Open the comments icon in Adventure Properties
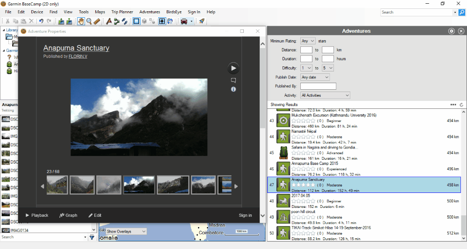 pos(233,80)
